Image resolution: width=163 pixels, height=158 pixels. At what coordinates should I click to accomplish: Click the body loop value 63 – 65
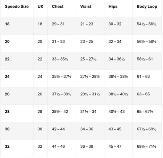point(143,94)
